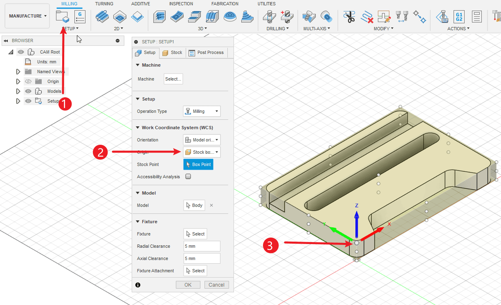Screen dimensions: 501x305
Task: Click the NC Program icon beside Setup
Action: tap(80, 17)
